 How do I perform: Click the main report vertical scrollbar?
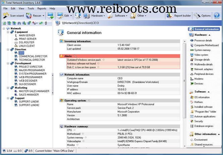[x=184, y=81]
